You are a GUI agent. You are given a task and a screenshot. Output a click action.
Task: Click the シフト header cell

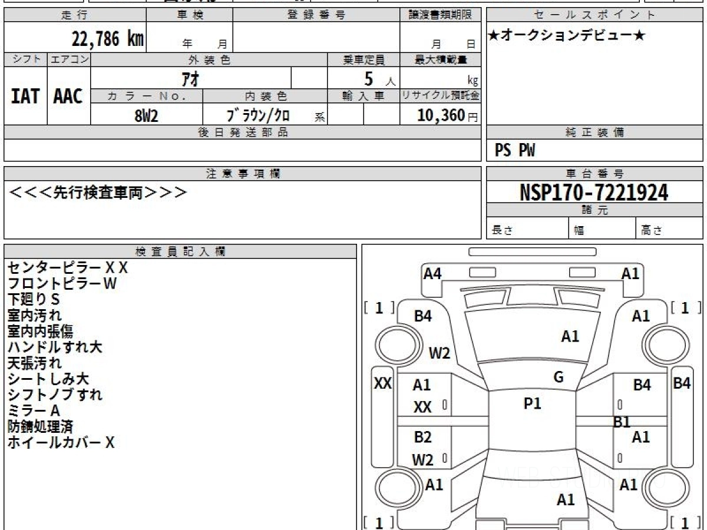(x=26, y=59)
